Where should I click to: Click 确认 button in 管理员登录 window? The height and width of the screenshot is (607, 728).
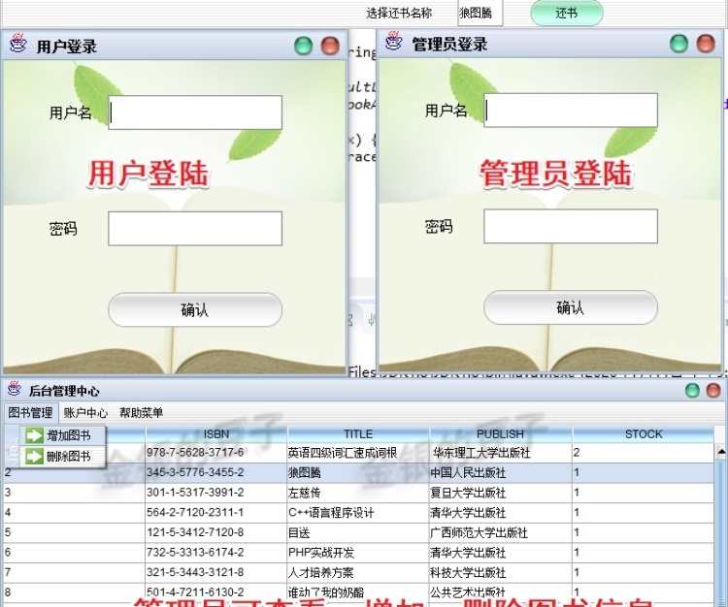[x=571, y=307]
